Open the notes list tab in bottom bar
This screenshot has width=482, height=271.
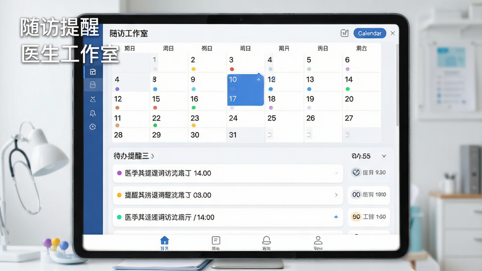(x=216, y=243)
